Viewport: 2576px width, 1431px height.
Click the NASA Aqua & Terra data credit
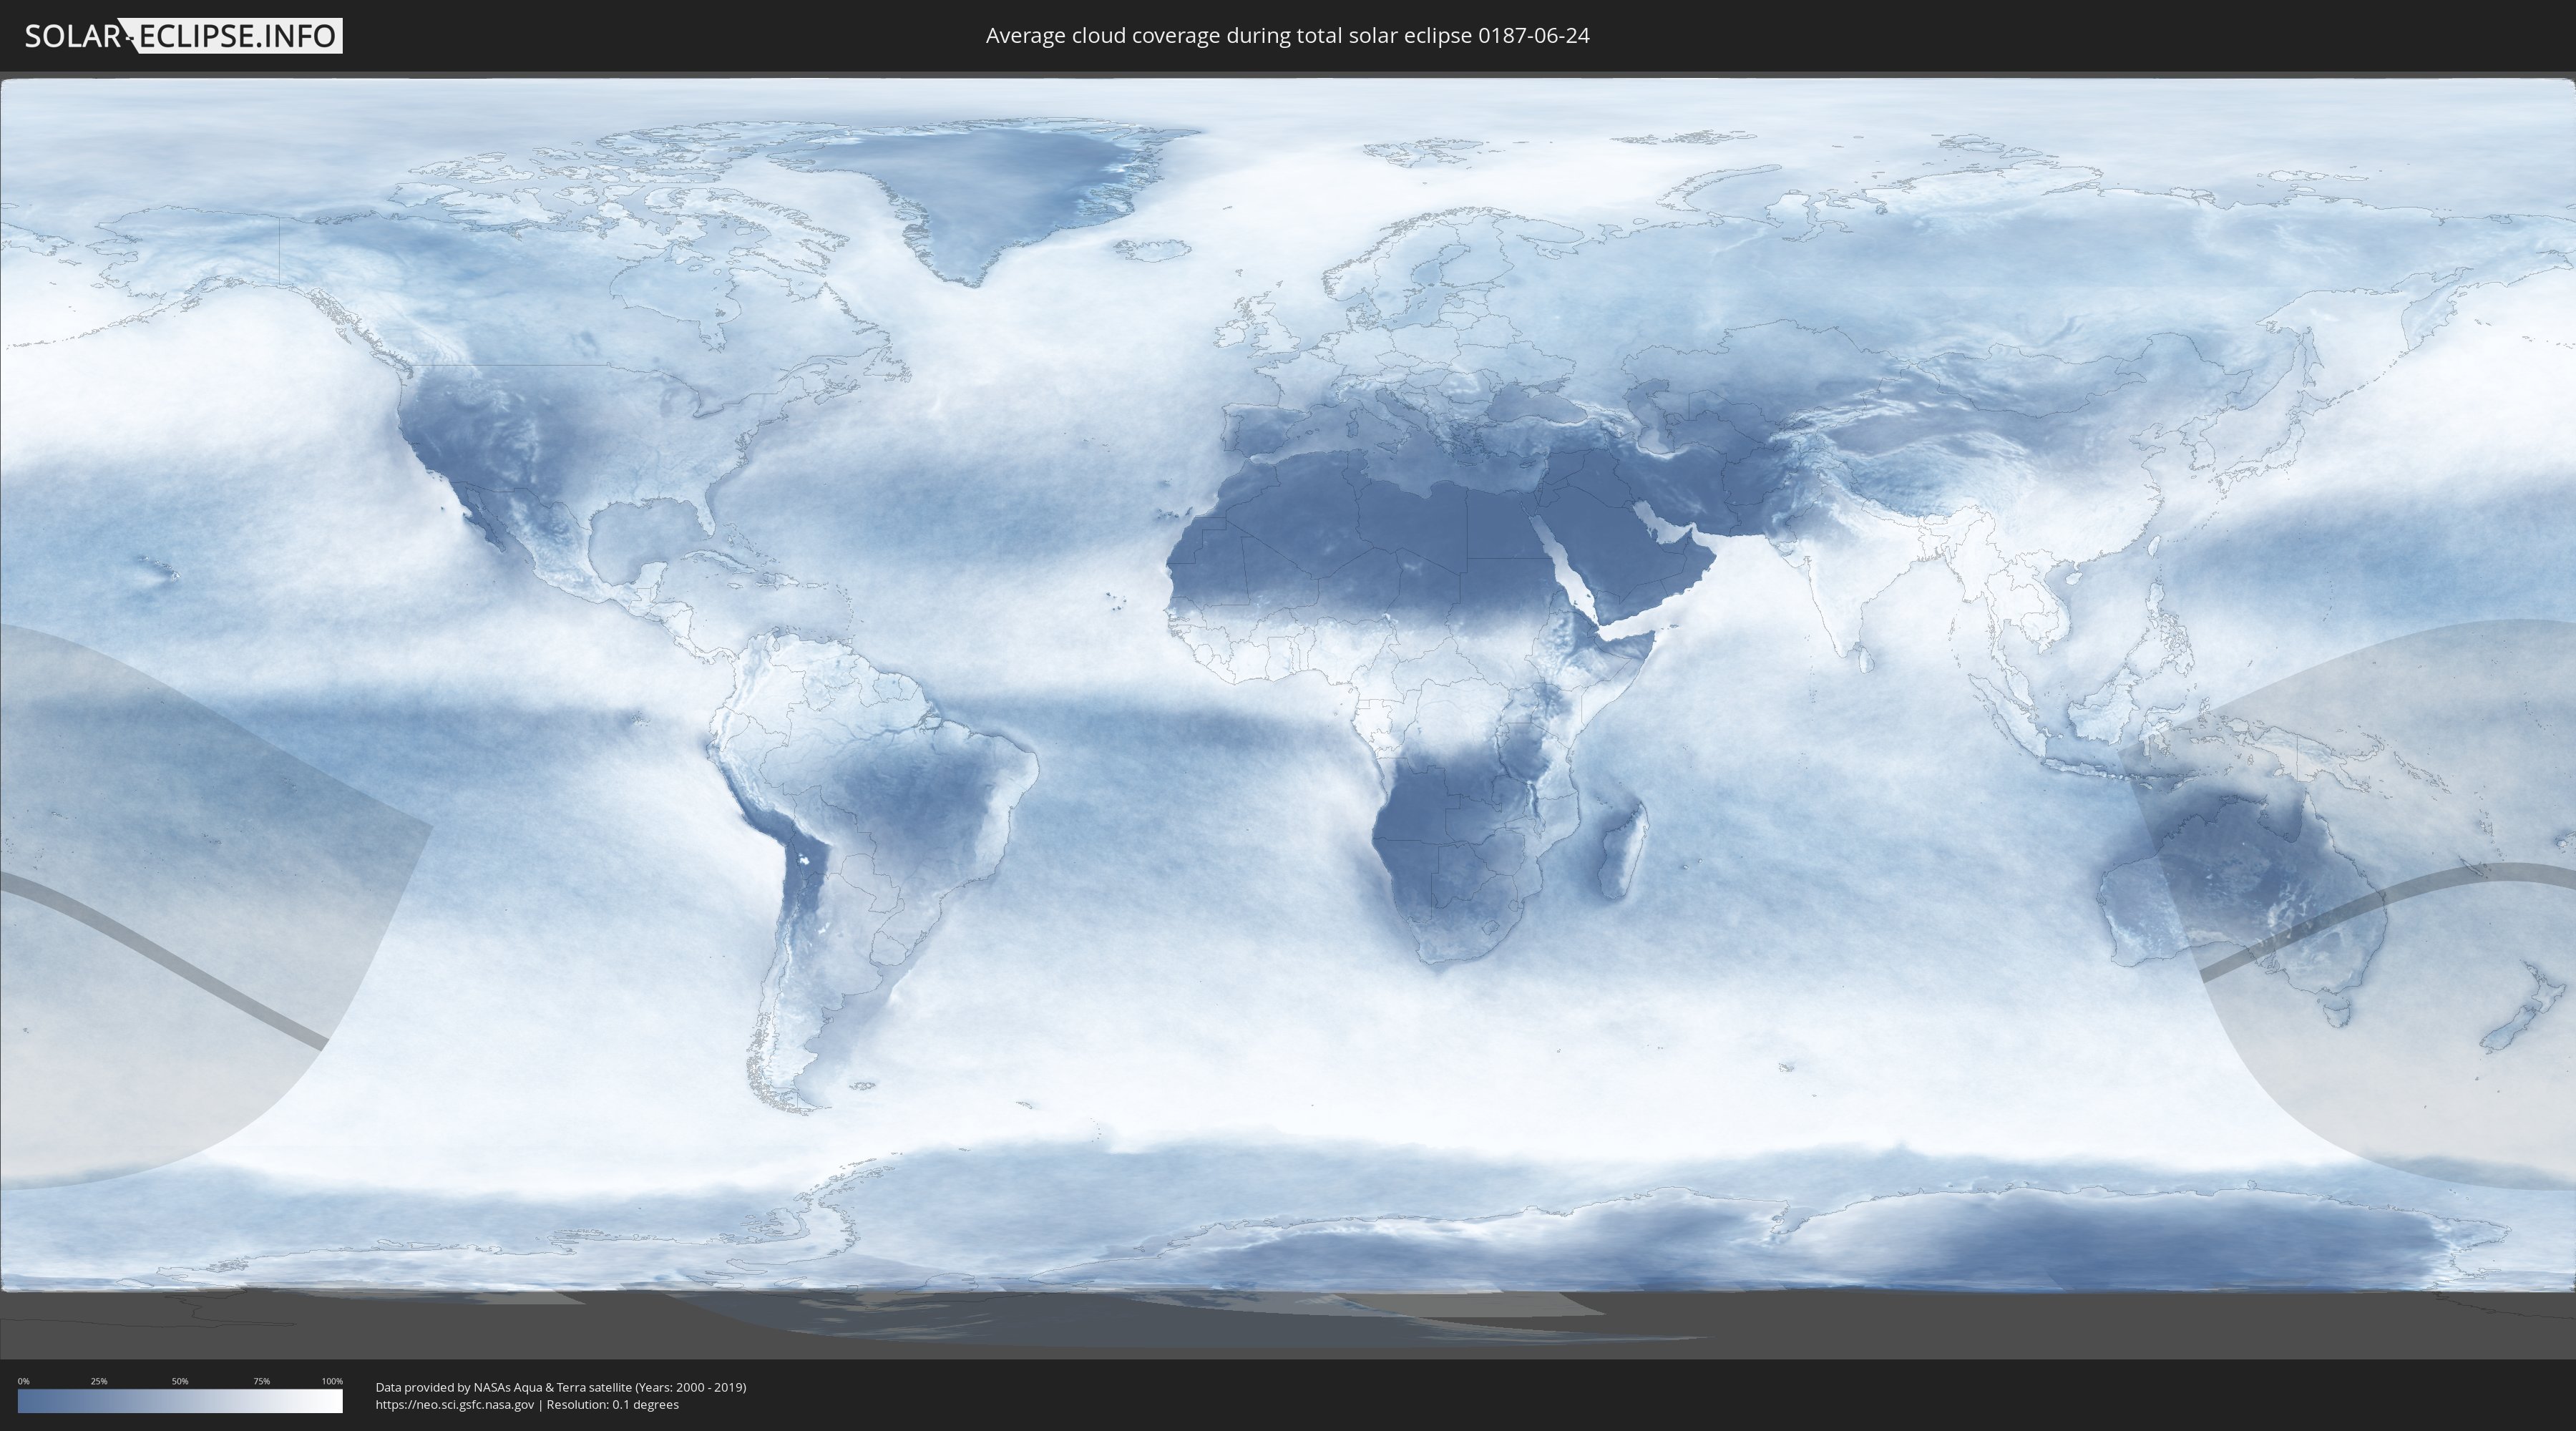pyautogui.click(x=561, y=1387)
